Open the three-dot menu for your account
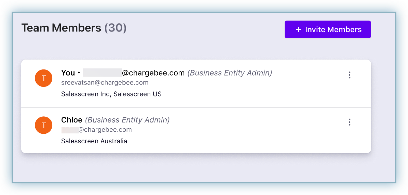 point(349,75)
